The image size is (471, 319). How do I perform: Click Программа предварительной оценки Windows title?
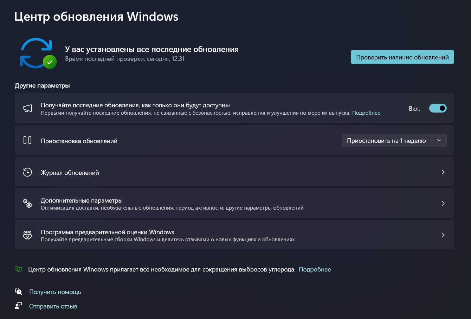108,232
